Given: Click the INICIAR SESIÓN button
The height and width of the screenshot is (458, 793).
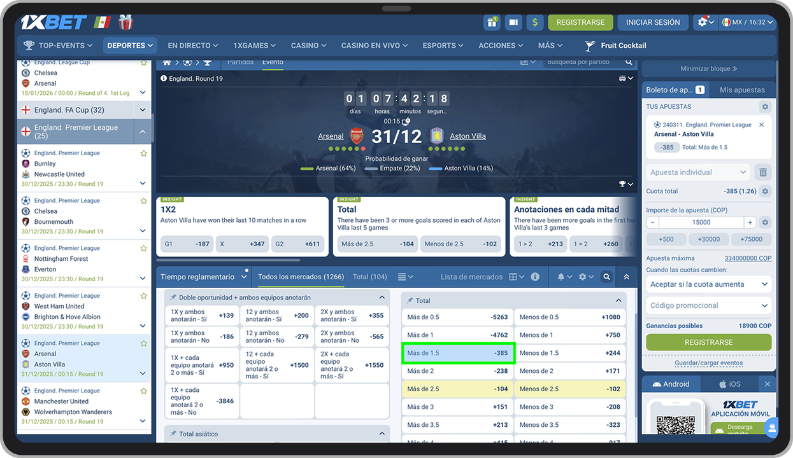Looking at the screenshot, I should 652,22.
